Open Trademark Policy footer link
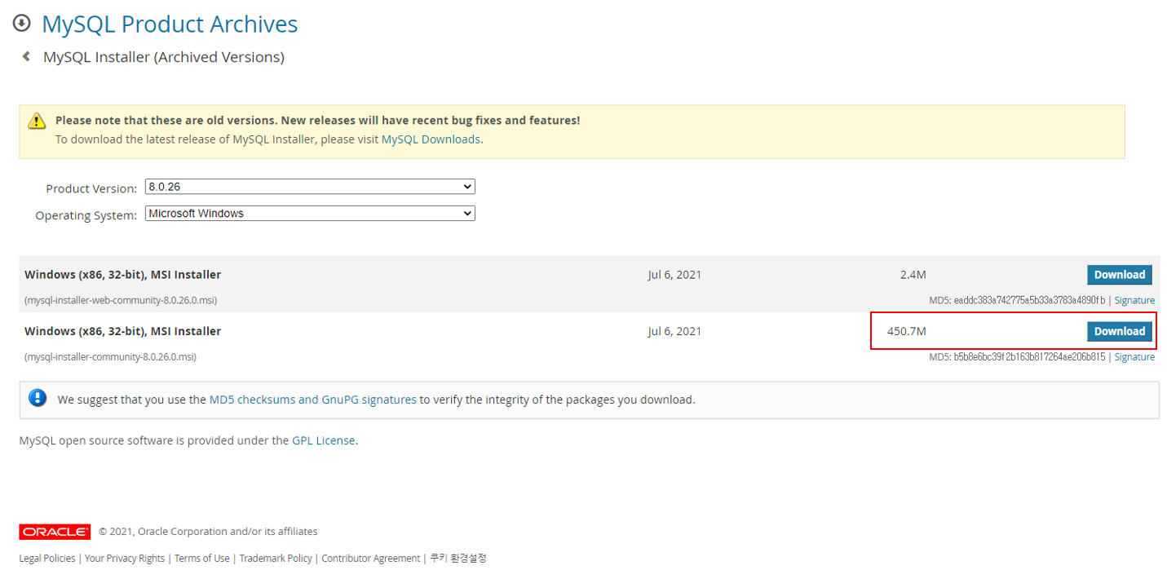Image resolution: width=1167 pixels, height=570 pixels. click(276, 559)
